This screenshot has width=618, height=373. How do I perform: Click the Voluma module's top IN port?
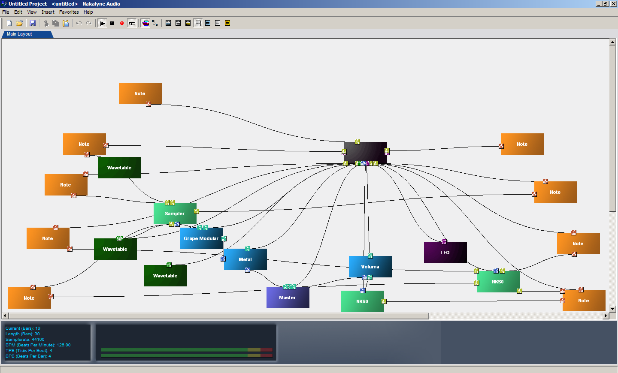click(370, 256)
